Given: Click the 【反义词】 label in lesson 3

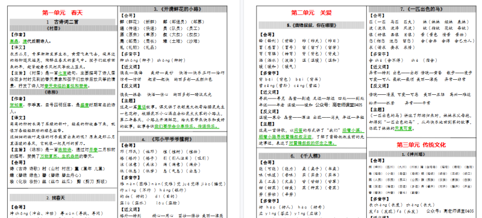Looking at the screenshot, I should coord(130,86).
